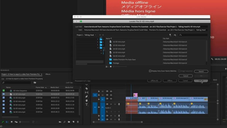This screenshot has height=128, width=227.
Task: Click Cancel in Link Media dialog
Action: (185, 81)
